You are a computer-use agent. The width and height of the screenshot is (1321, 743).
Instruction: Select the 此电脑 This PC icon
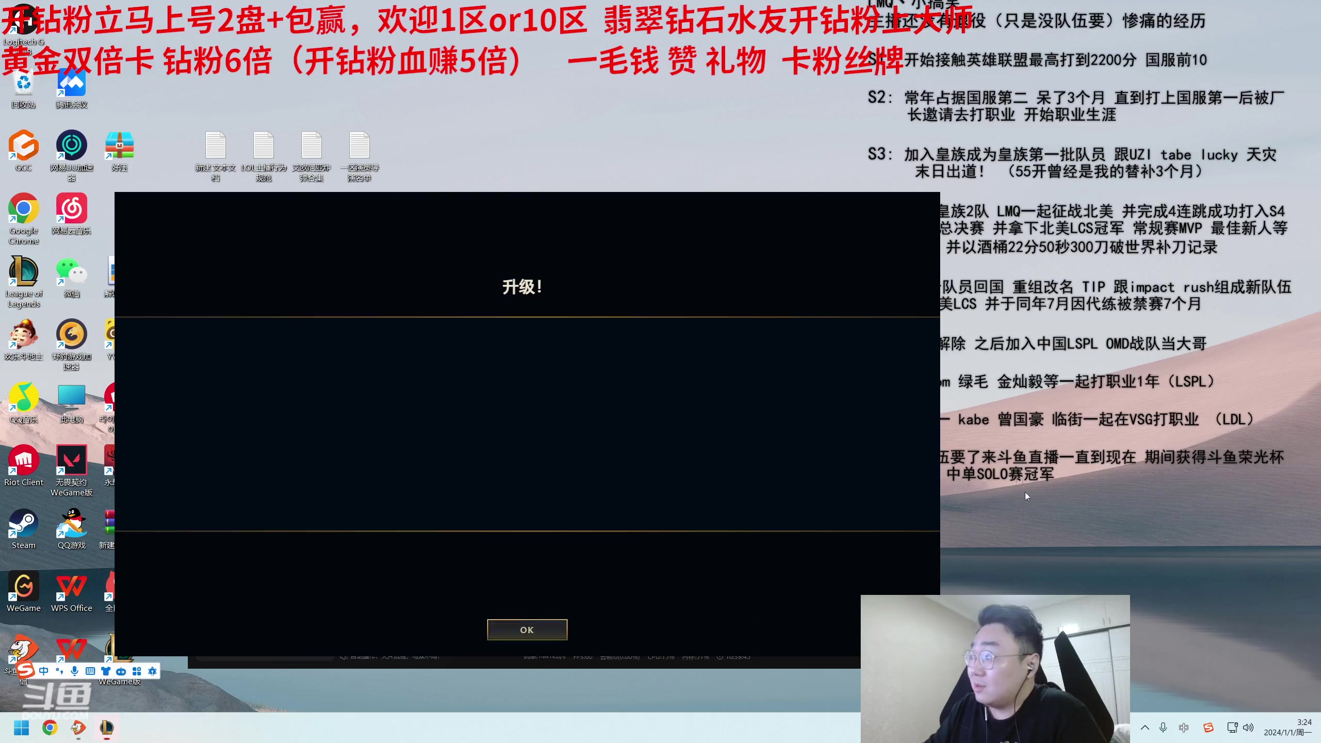coord(72,402)
